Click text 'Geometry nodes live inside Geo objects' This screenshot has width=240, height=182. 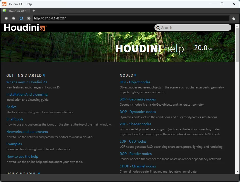pyautogui.click(x=146, y=105)
